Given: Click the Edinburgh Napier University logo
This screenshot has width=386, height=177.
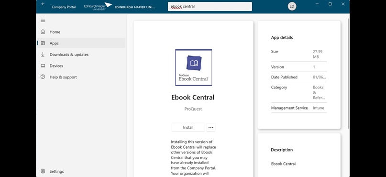Looking at the screenshot, I should click(x=98, y=7).
